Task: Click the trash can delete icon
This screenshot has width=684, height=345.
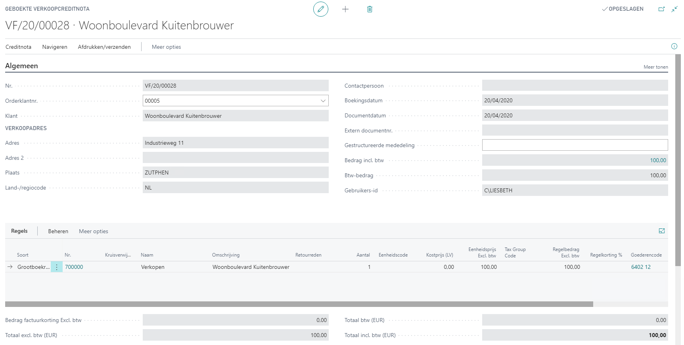Action: (370, 9)
